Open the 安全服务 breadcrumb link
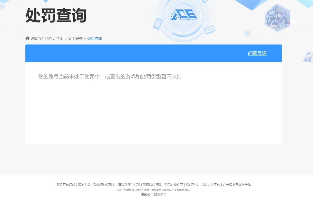The image size is (313, 201). [75, 39]
